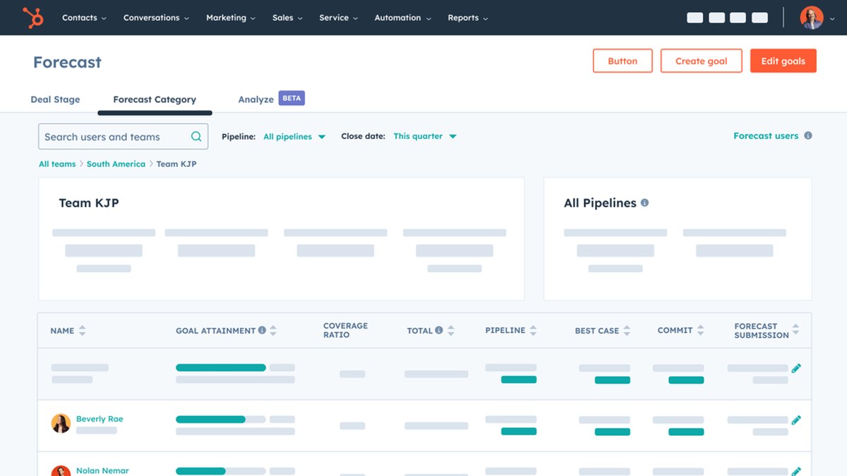This screenshot has height=476, width=847.
Task: Open the Forecast users link
Action: coord(766,135)
